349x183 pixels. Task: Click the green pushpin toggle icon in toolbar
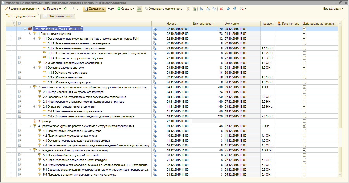click(x=139, y=9)
